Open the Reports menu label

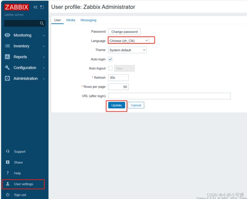tap(20, 57)
